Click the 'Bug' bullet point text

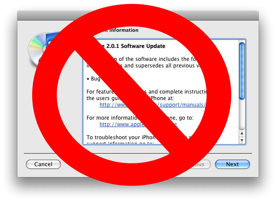(x=96, y=79)
